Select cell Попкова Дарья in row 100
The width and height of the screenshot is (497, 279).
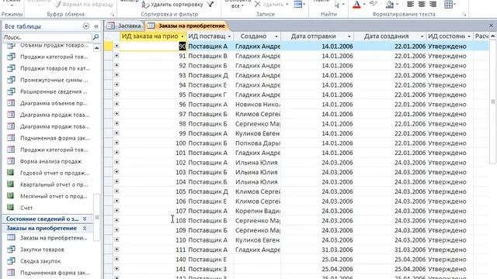257,143
